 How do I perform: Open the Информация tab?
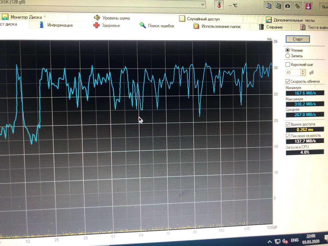coord(56,25)
